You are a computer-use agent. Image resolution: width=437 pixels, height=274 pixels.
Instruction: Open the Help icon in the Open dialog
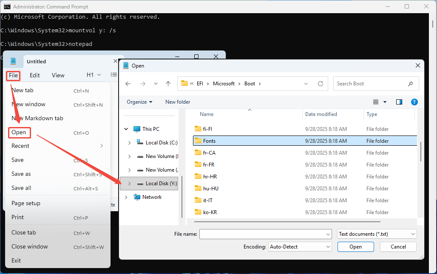pyautogui.click(x=414, y=102)
